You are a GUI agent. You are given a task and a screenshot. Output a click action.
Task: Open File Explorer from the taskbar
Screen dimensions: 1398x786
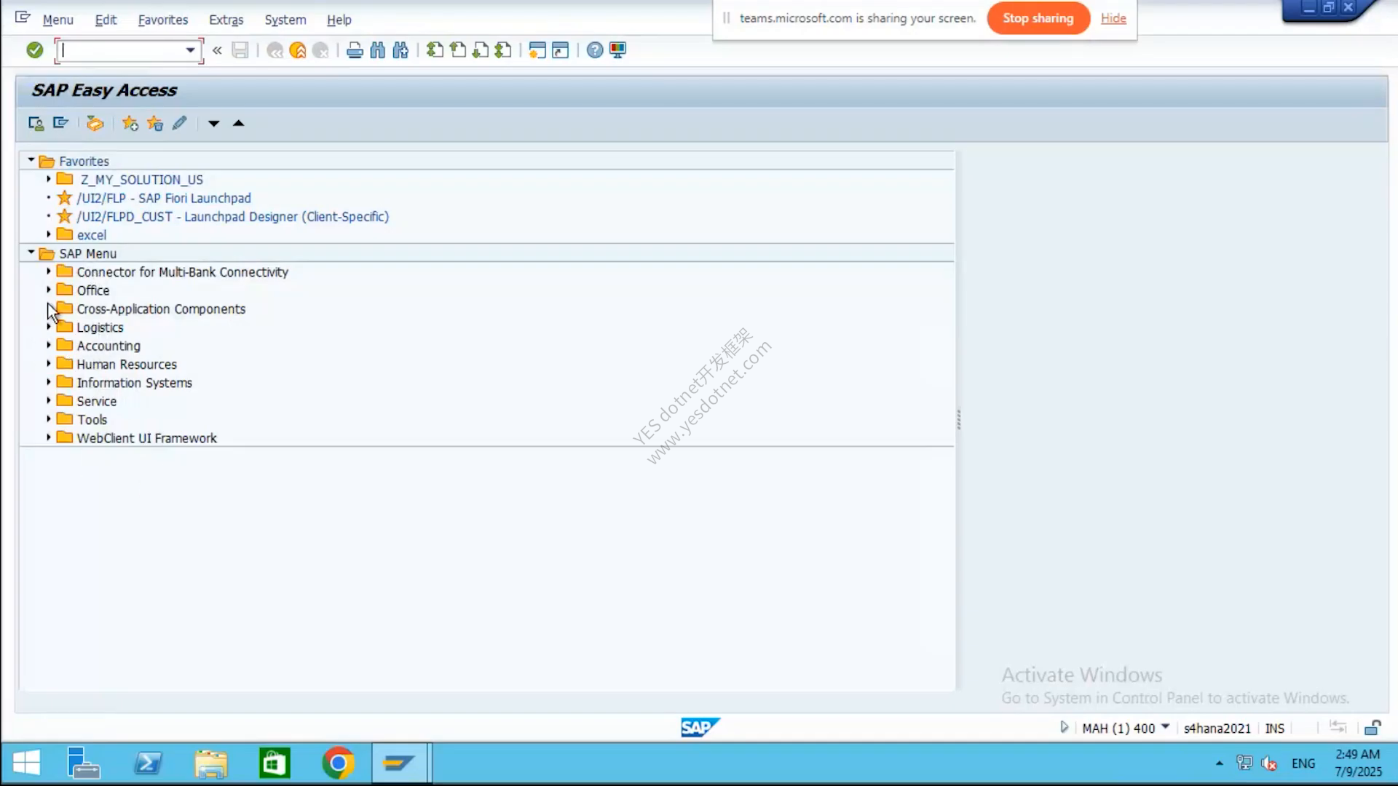coord(211,763)
